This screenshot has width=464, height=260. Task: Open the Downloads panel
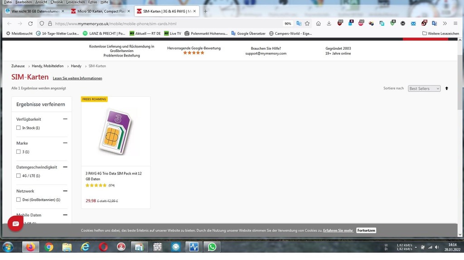tap(329, 24)
